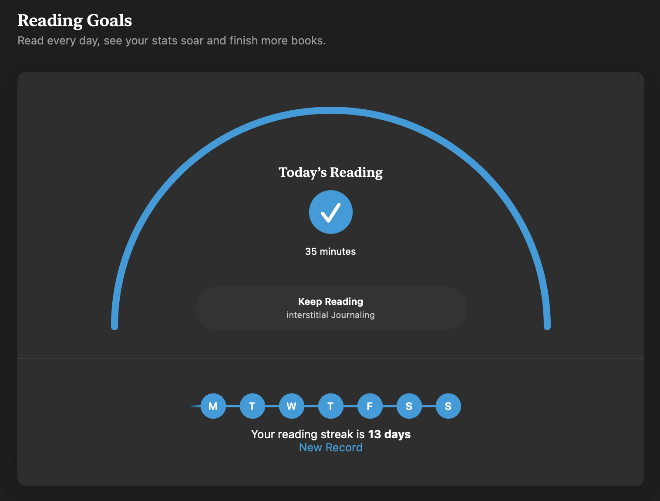Click the Sunday streak circle
The image size is (660, 501).
tap(448, 406)
